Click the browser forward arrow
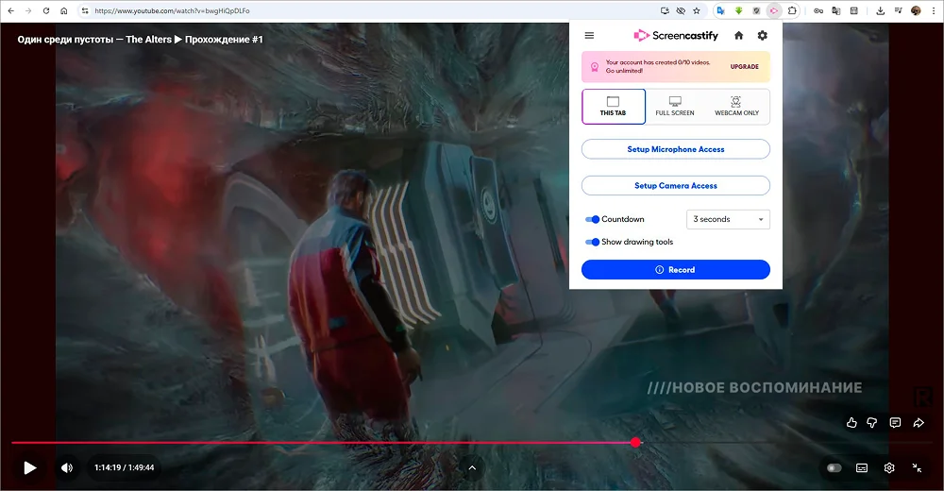 coord(28,10)
